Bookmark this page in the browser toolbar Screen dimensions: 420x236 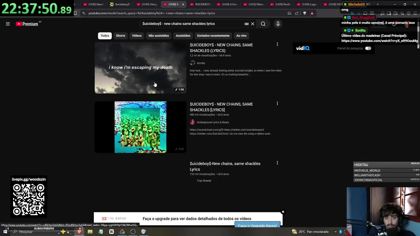pos(75,13)
